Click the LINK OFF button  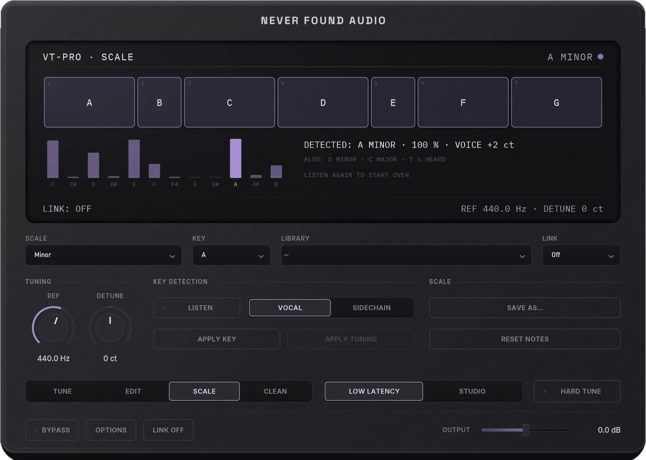[x=168, y=430]
